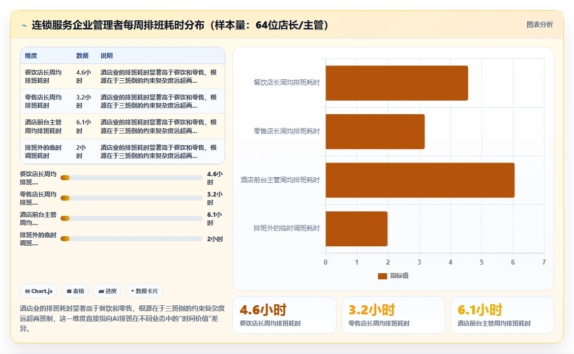Click the x-axis tick label 0
Screen dimensions: 574x354
pos(325,262)
